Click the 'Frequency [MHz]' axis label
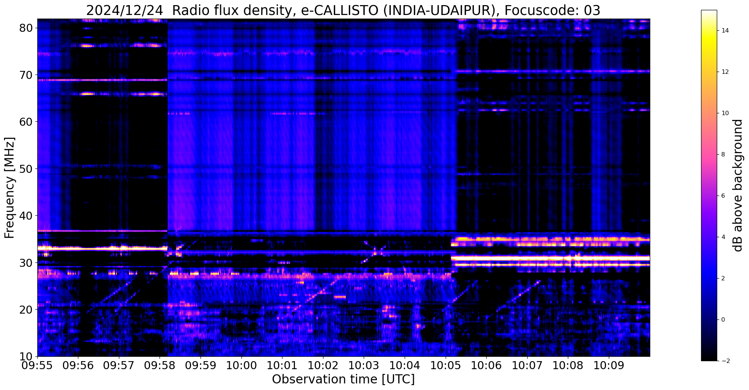Viewport: 749px width, 390px height. (10, 188)
